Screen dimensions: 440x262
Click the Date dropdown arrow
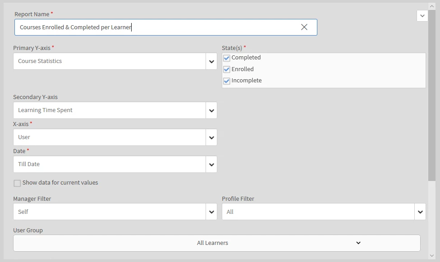(211, 164)
